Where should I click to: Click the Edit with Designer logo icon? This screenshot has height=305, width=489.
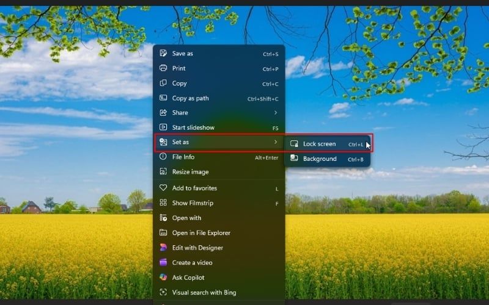point(163,248)
